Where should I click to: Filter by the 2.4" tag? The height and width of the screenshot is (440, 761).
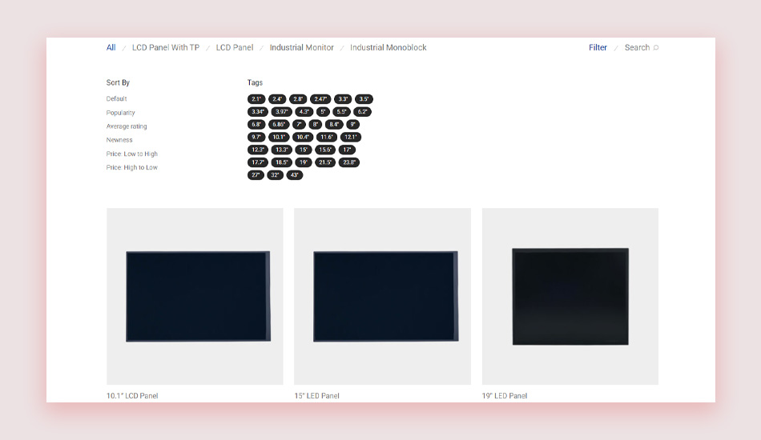coord(277,99)
